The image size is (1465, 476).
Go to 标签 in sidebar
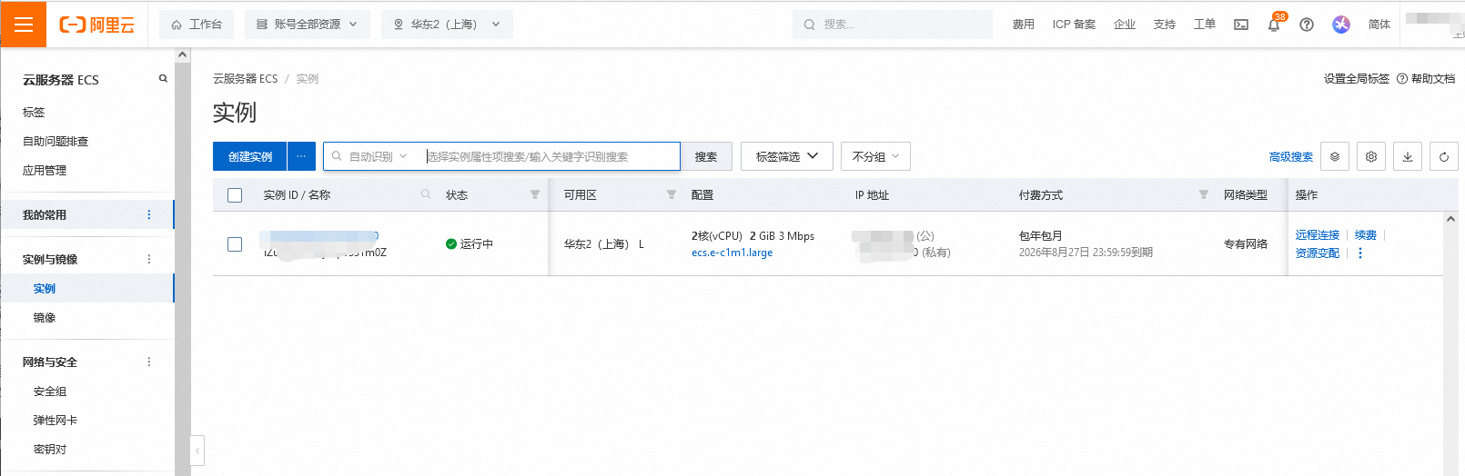pos(34,112)
